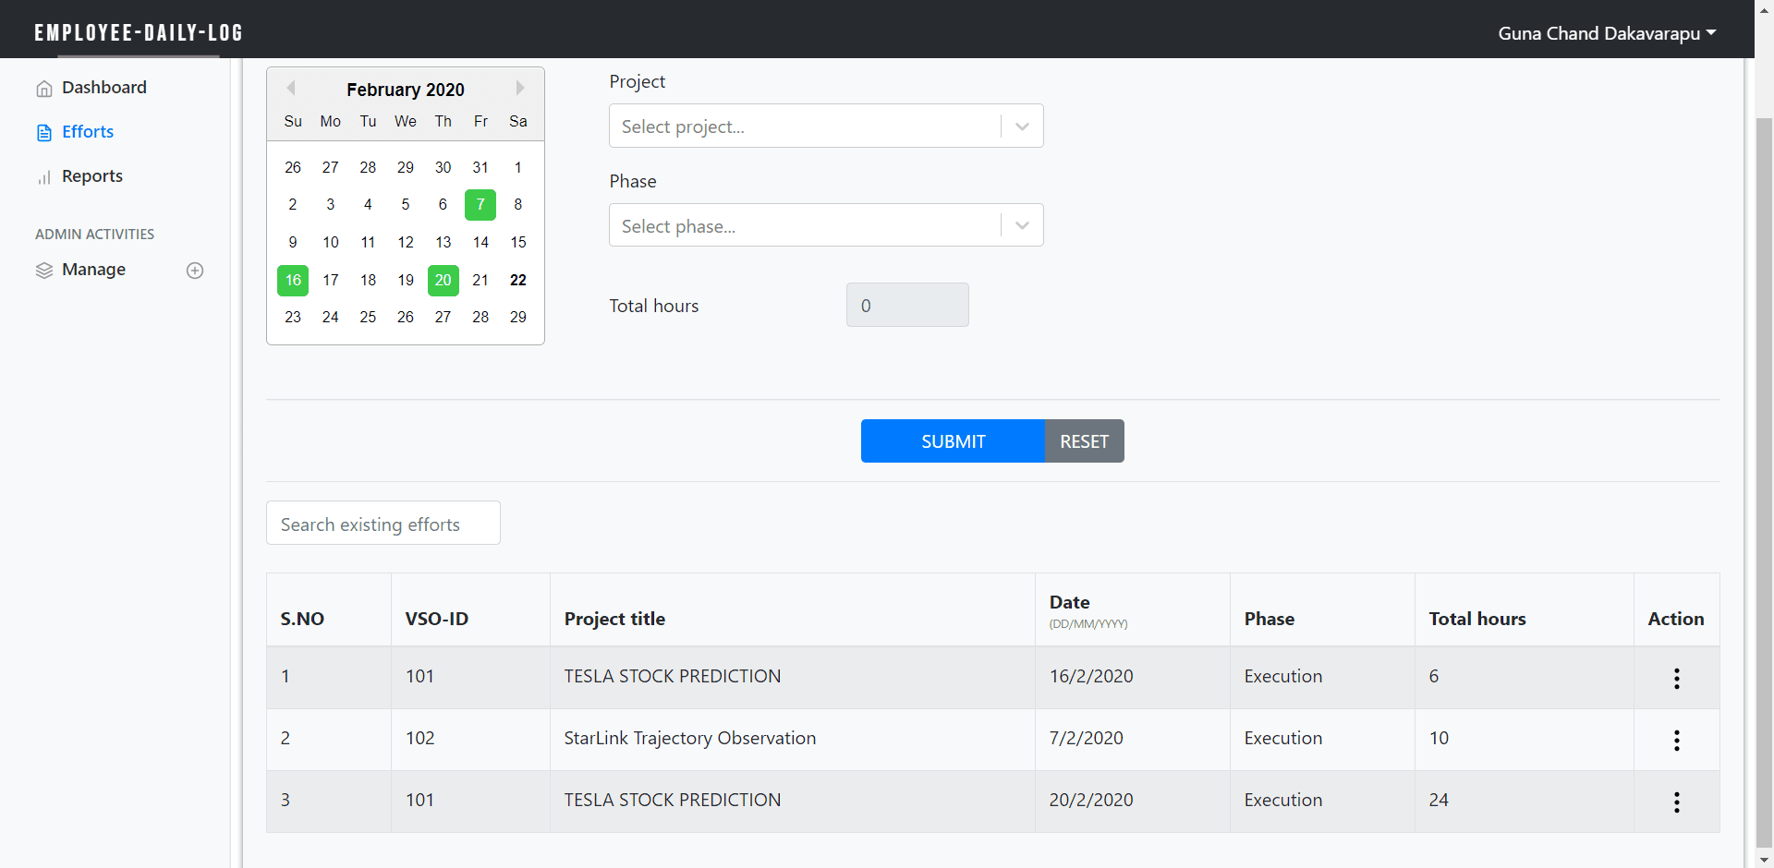Viewport: 1774px width, 868px height.
Task: Click the Manage layers icon
Action: pyautogui.click(x=43, y=271)
